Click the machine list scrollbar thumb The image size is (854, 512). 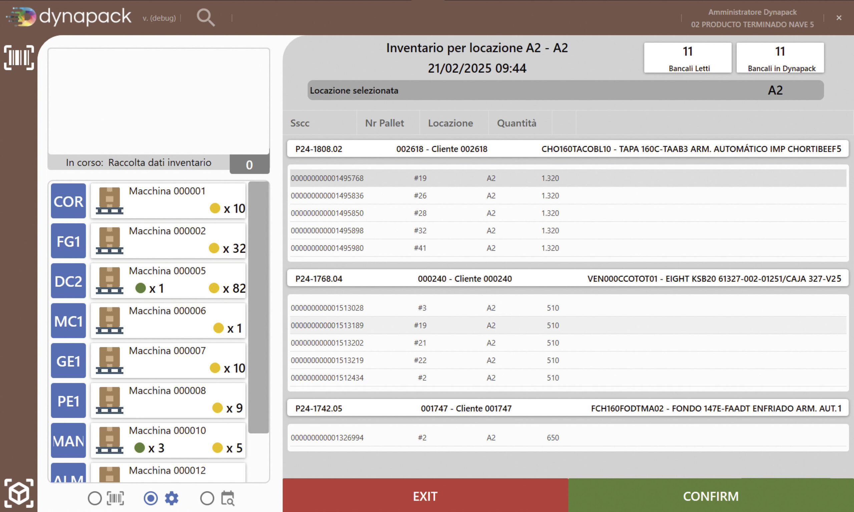[x=259, y=307]
